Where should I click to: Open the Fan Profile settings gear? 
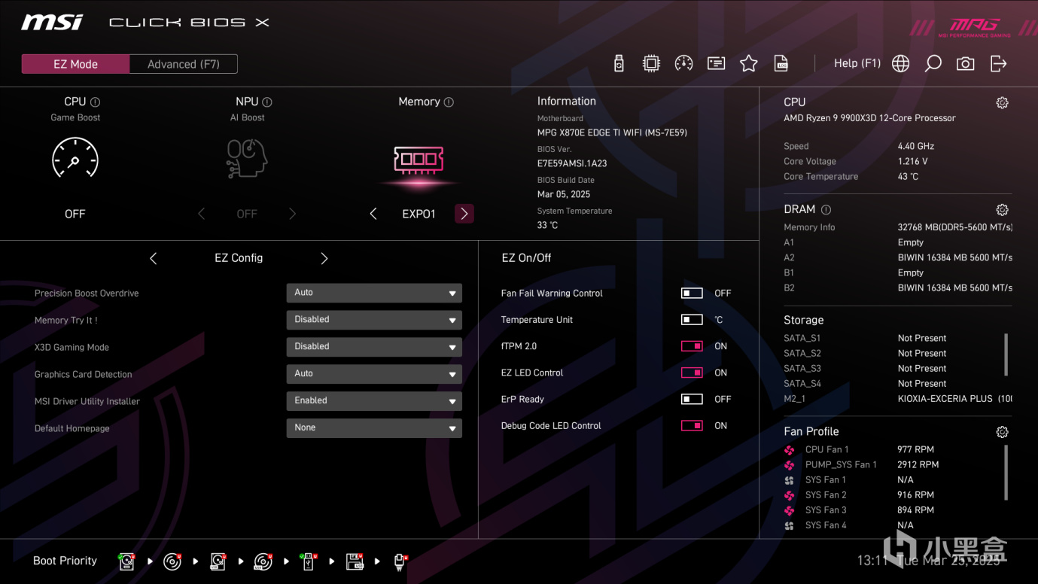coord(1002,432)
